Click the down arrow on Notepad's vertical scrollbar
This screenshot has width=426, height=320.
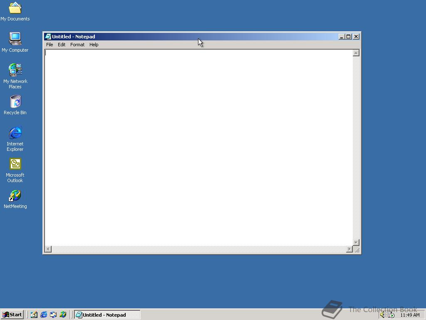pos(356,242)
